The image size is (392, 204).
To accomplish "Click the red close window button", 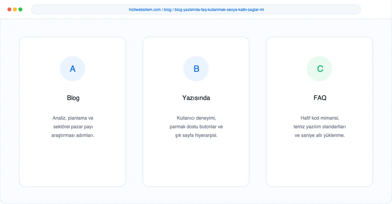I will pos(9,9).
